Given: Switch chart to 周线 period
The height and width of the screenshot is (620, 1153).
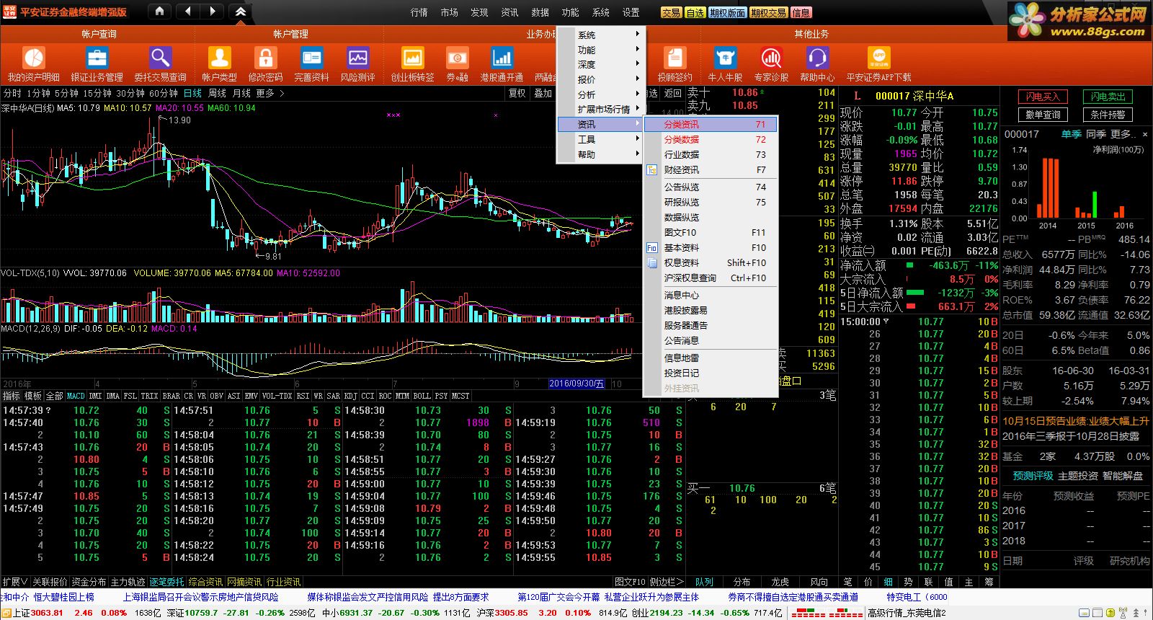Looking at the screenshot, I should coord(217,93).
